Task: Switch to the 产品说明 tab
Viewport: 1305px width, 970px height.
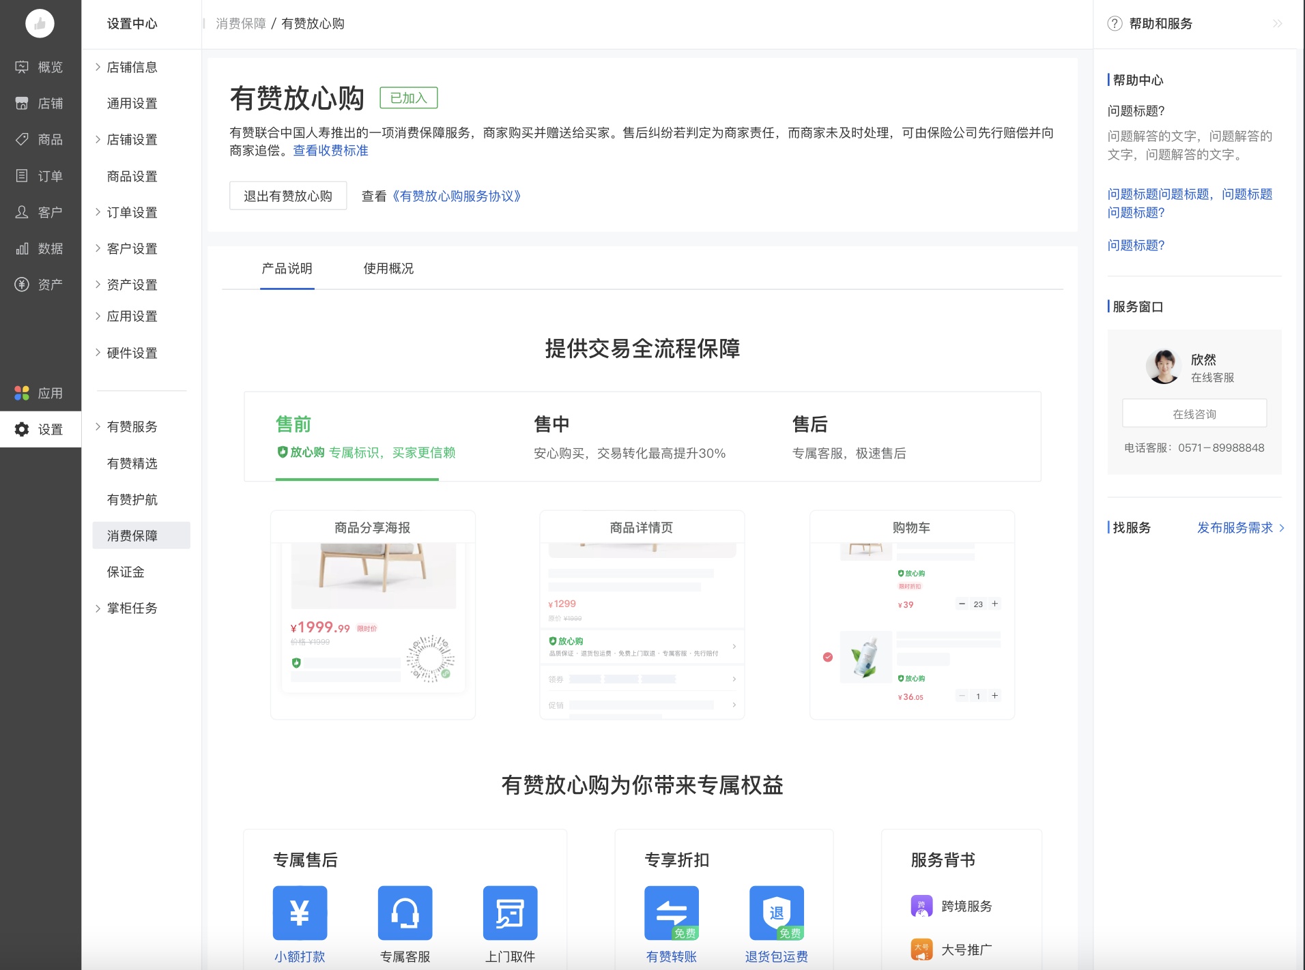Action: click(287, 268)
